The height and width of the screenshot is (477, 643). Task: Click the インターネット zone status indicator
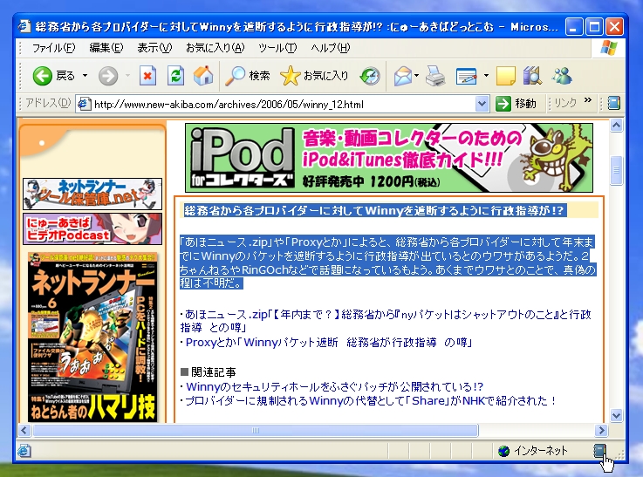click(x=533, y=451)
